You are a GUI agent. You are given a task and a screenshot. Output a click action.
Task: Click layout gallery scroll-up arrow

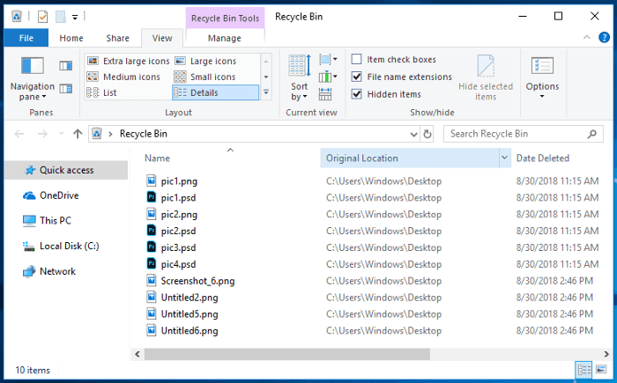tap(266, 62)
